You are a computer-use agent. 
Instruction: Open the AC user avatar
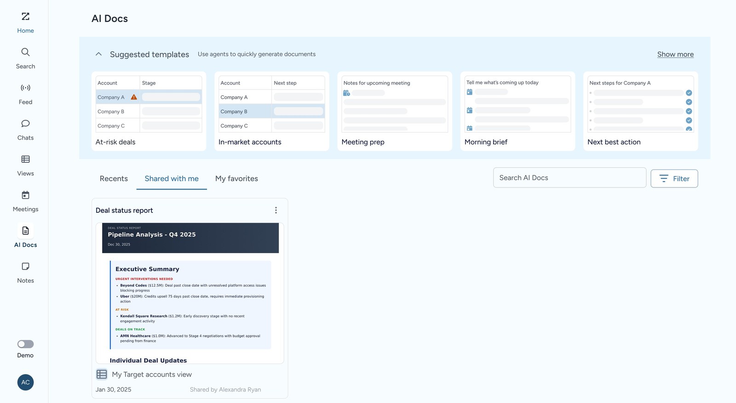(25, 382)
